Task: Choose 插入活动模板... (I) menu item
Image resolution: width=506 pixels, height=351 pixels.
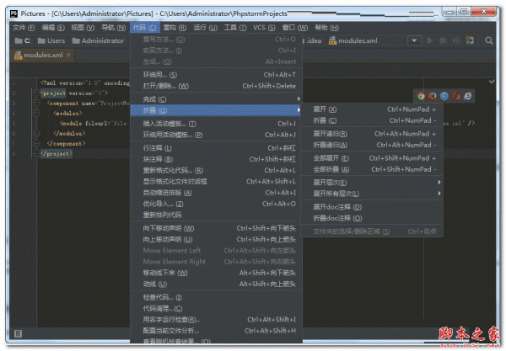Action: coord(216,124)
